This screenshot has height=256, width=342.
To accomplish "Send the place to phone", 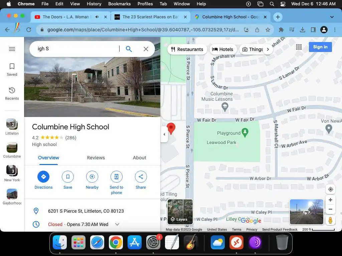I will pyautogui.click(x=117, y=183).
